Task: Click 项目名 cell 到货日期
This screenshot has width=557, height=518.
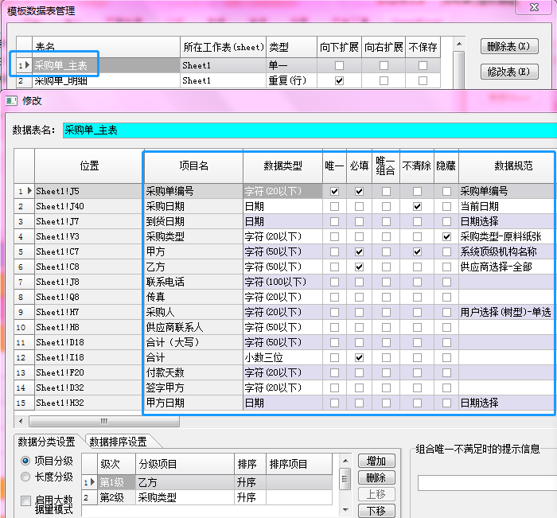Action: 193,222
